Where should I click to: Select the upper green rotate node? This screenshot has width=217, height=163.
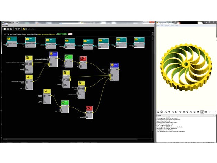pos(68,61)
